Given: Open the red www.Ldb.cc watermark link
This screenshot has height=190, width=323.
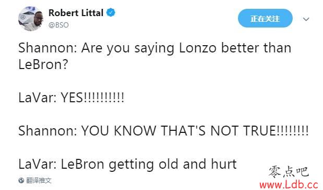Looking at the screenshot, I should [x=289, y=185].
